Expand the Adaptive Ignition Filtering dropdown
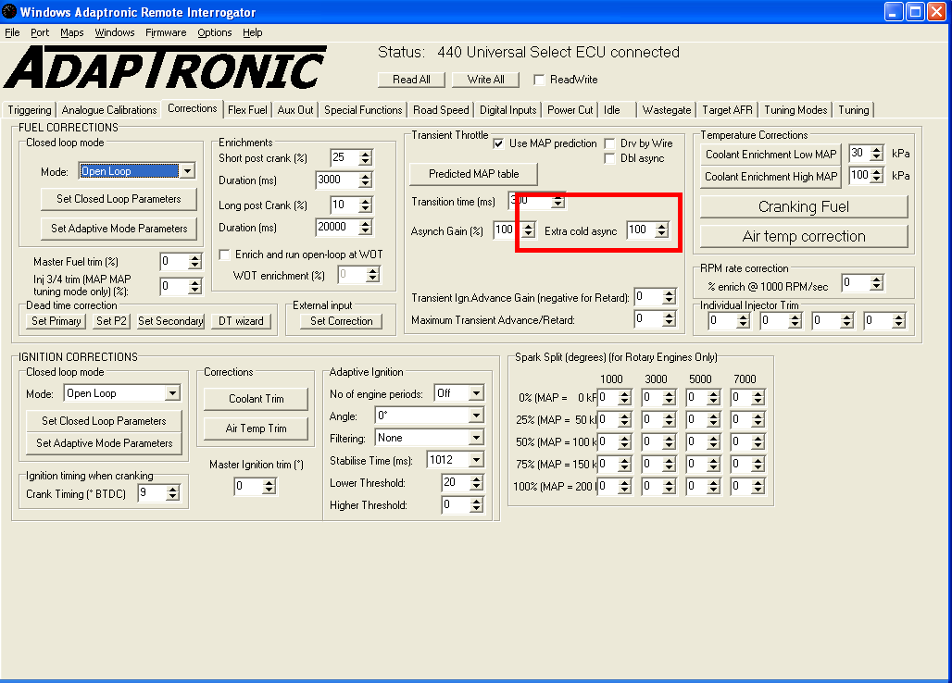Viewport: 952px width, 683px height. coord(476,438)
